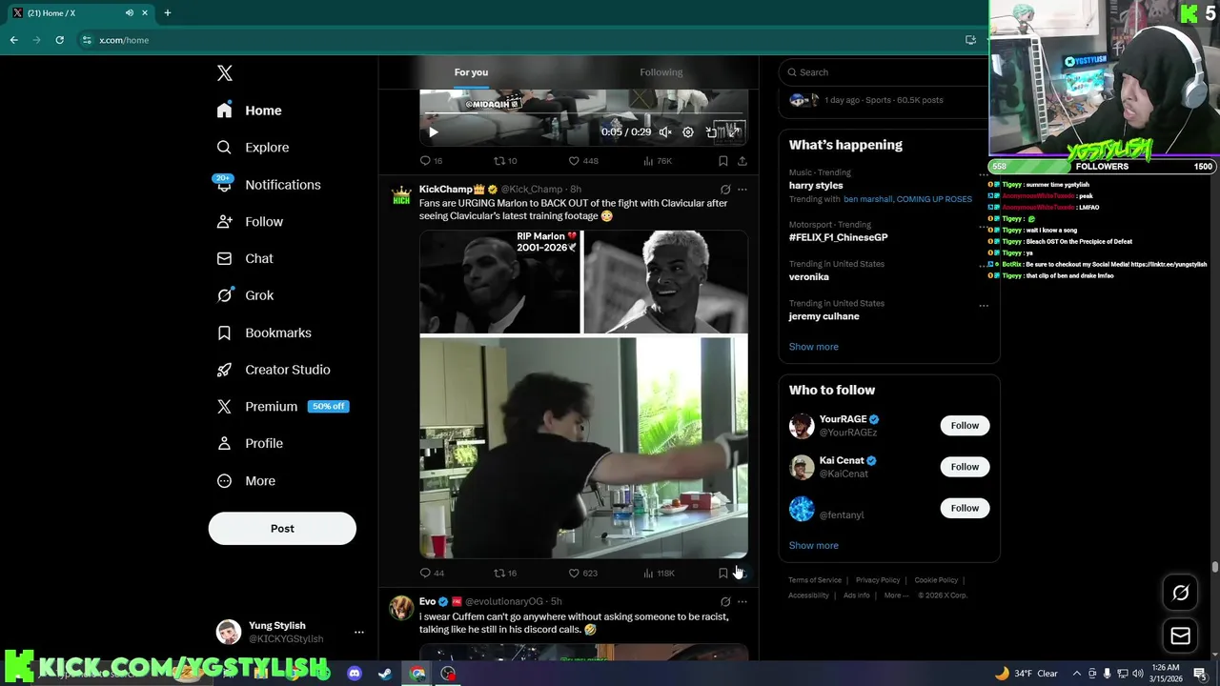Show more under What's happening
1220x686 pixels.
[x=813, y=347]
